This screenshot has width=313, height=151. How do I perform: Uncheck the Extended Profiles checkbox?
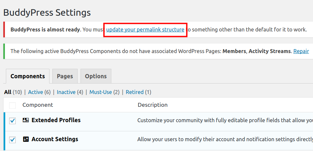point(12,121)
